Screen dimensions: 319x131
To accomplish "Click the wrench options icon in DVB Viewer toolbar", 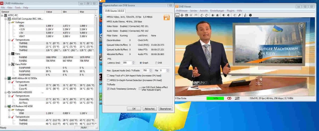I will coord(239,15).
